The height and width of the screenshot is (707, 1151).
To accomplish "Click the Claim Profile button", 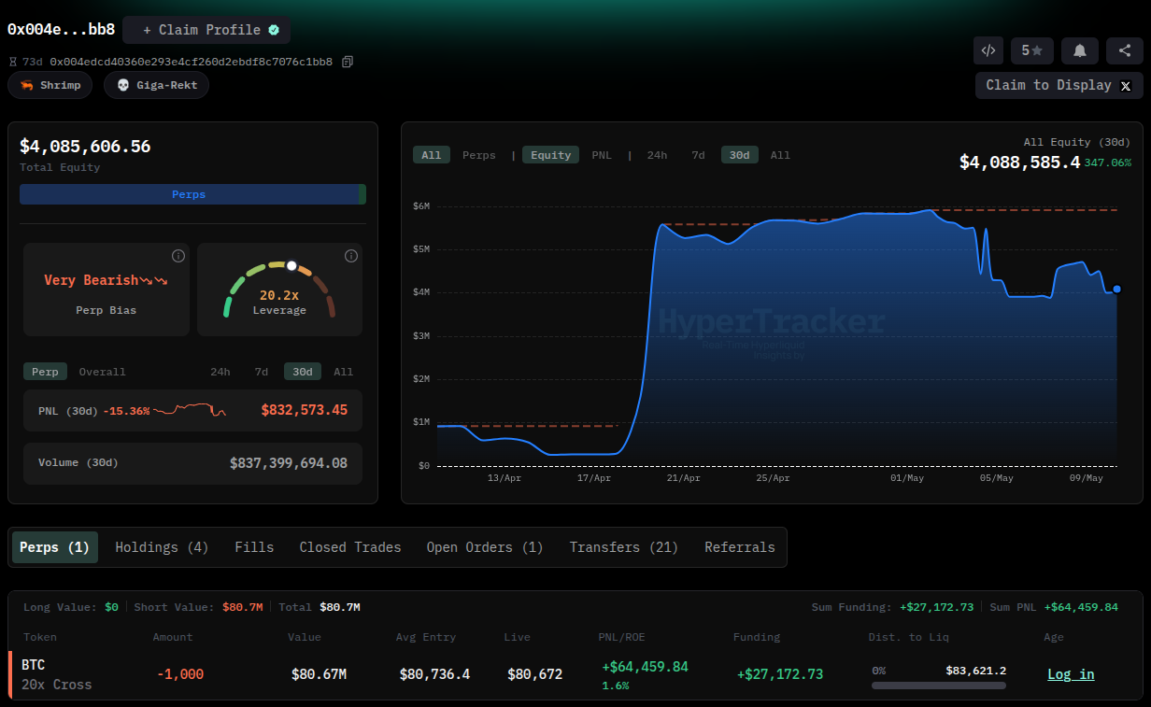I will [x=206, y=30].
